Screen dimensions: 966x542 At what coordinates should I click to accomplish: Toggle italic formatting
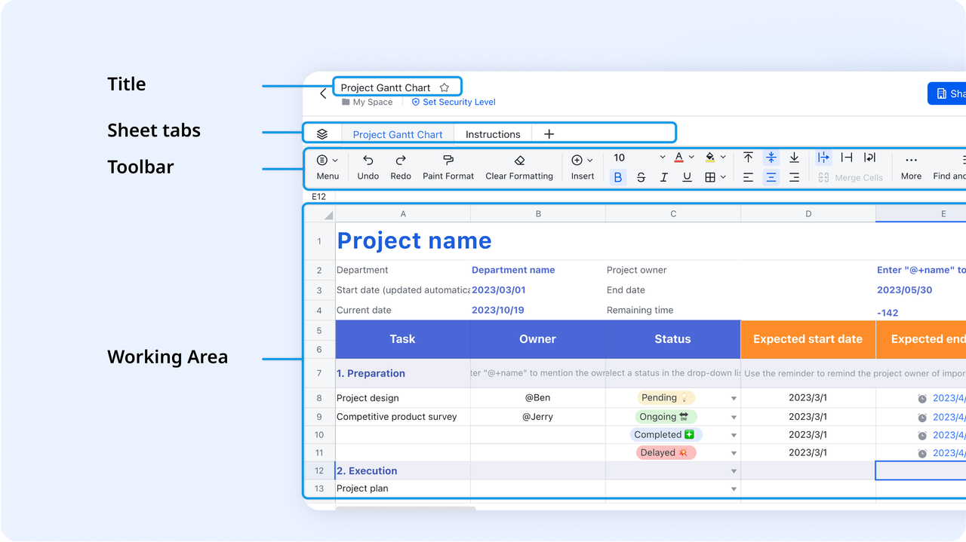[663, 176]
